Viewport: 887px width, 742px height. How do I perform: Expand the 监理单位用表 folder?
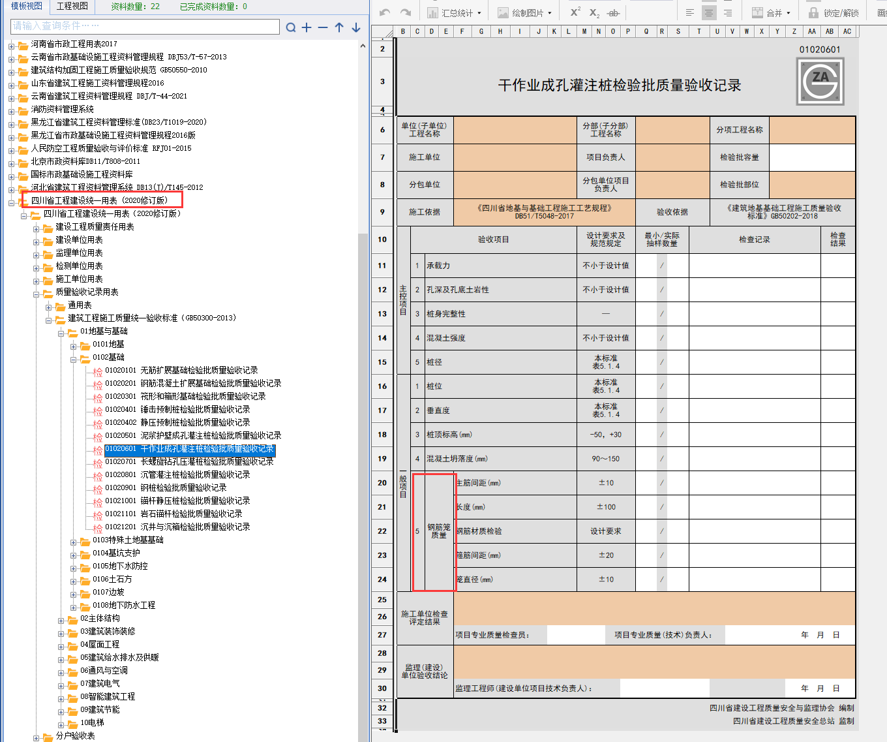(x=37, y=255)
